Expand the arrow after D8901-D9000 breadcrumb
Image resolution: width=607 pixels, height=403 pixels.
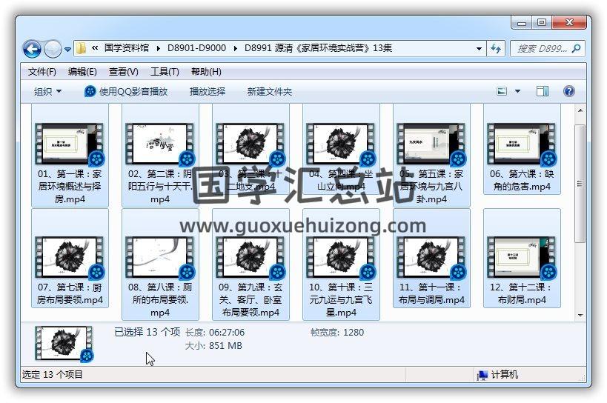coord(236,48)
